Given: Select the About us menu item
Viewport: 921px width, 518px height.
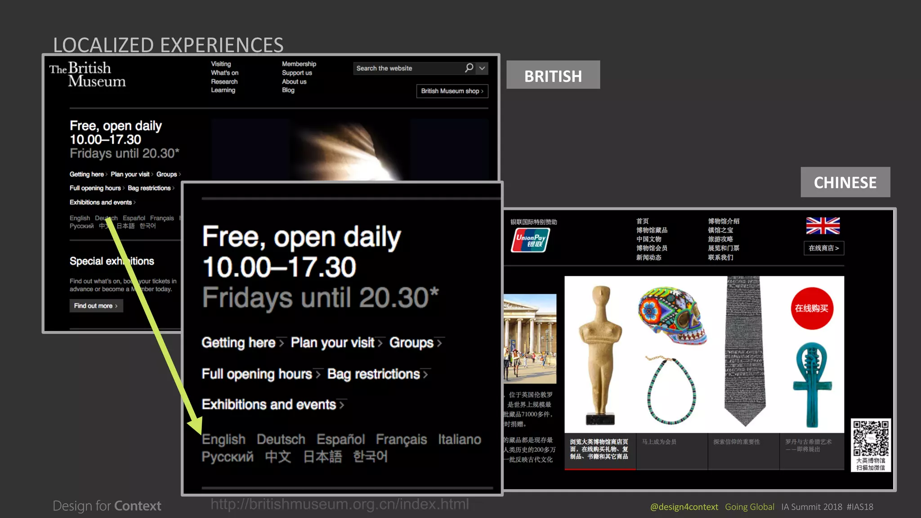Looking at the screenshot, I should point(294,81).
